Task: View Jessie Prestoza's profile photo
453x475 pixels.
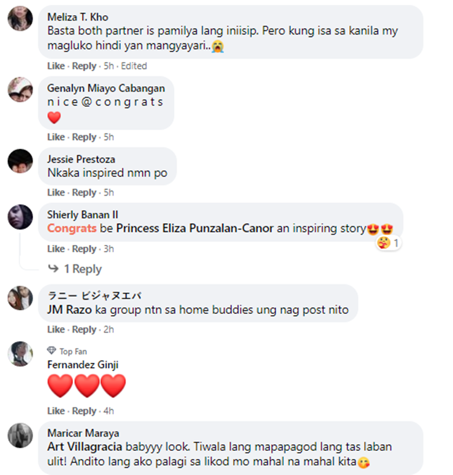Action: [21, 161]
